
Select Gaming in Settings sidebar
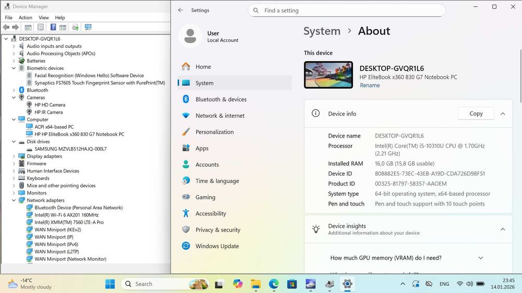(x=234, y=197)
